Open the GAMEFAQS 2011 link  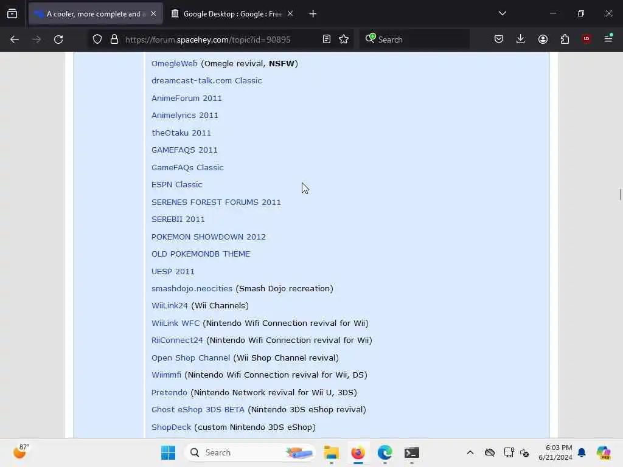point(184,150)
